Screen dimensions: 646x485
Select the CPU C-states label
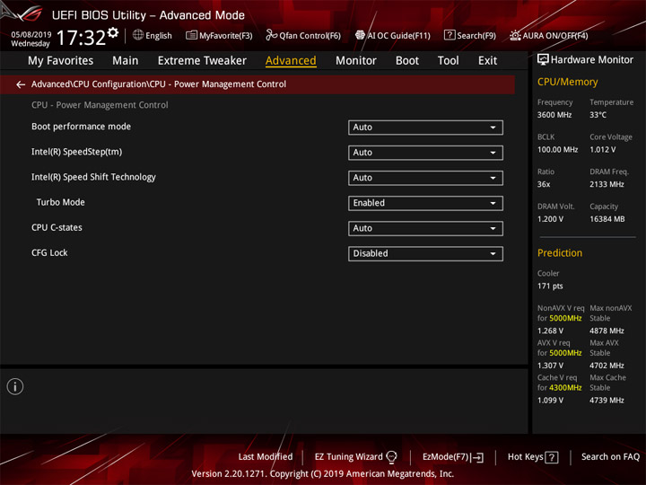(57, 227)
